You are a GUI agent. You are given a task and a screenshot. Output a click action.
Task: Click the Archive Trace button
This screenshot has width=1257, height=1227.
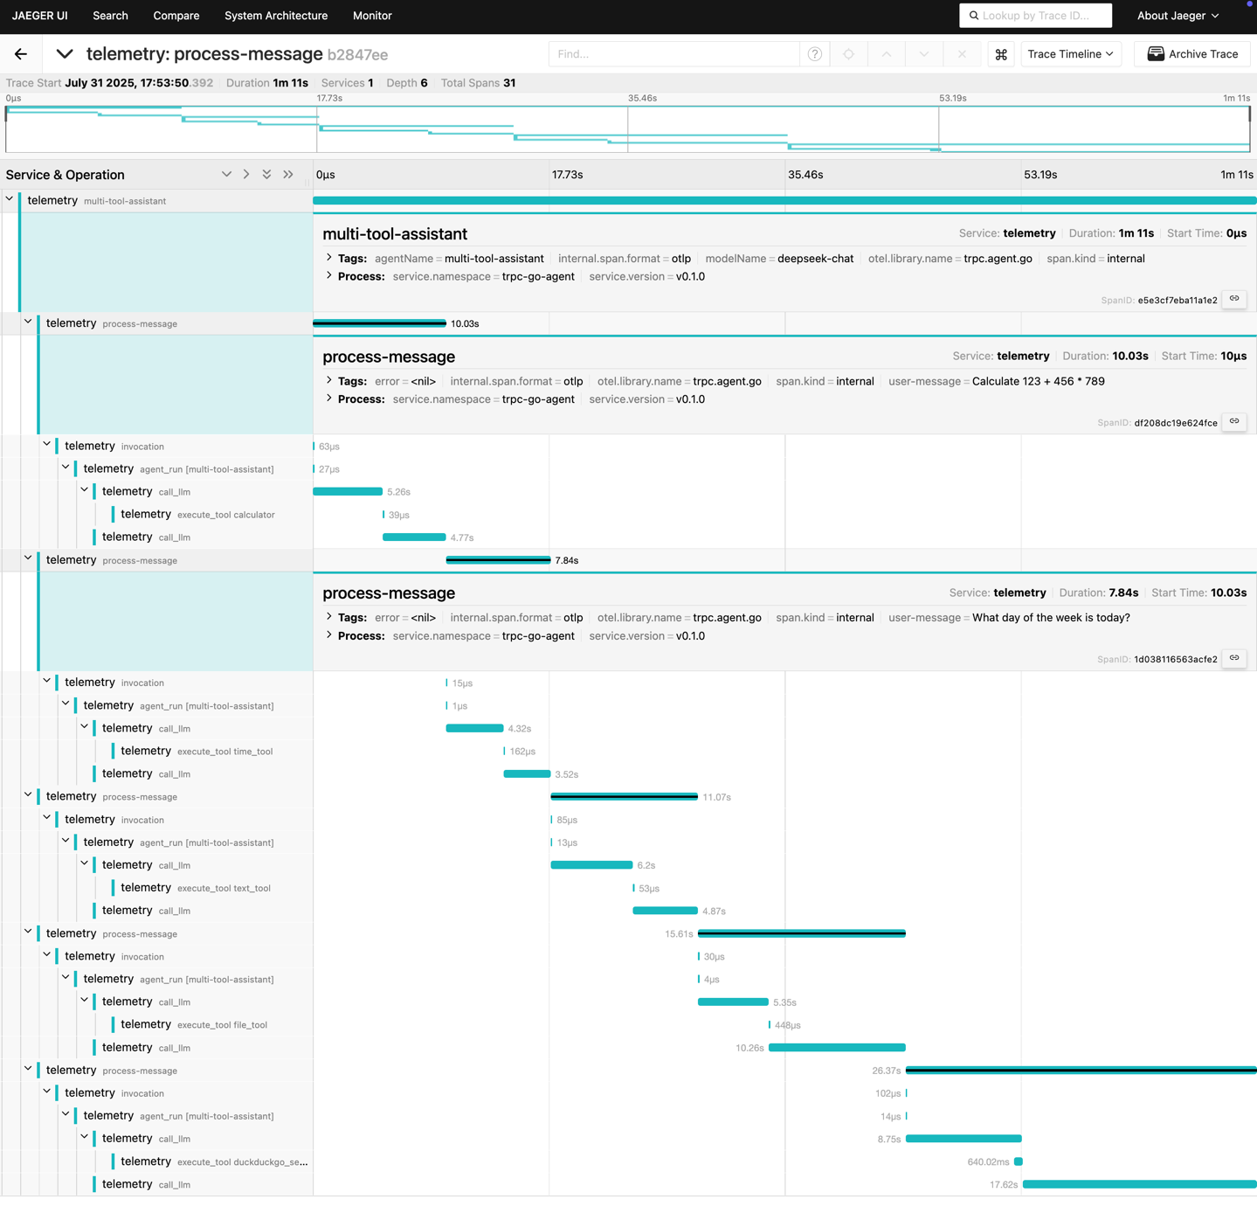(x=1192, y=54)
